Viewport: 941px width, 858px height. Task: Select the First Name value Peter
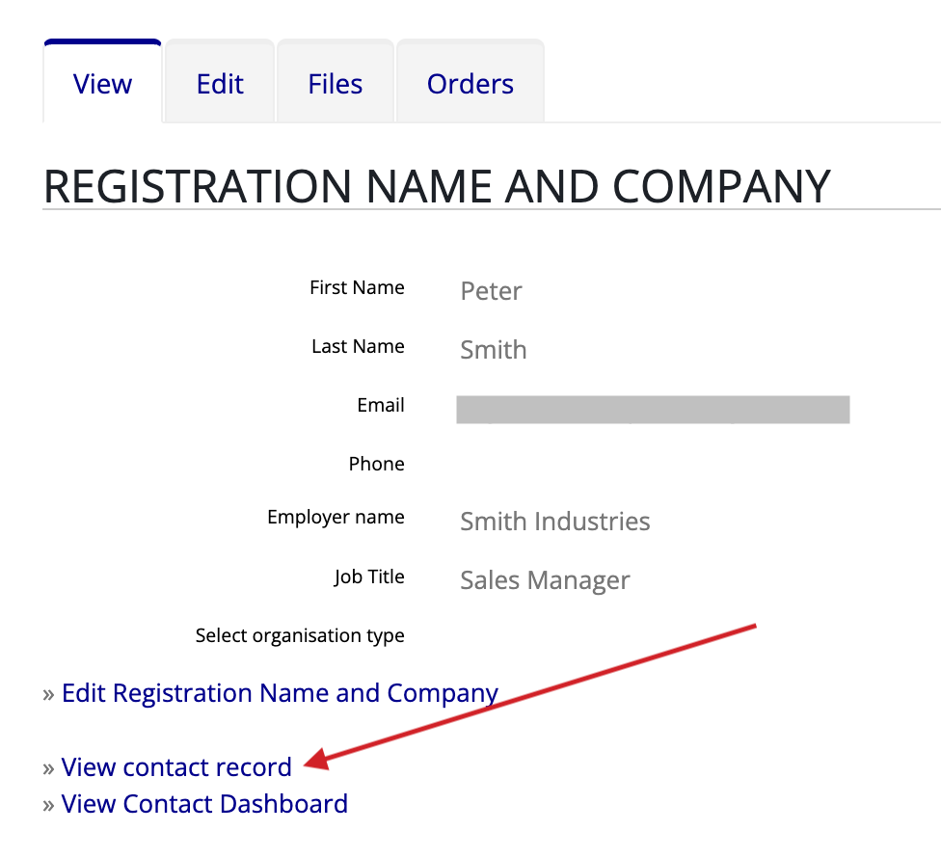(491, 290)
